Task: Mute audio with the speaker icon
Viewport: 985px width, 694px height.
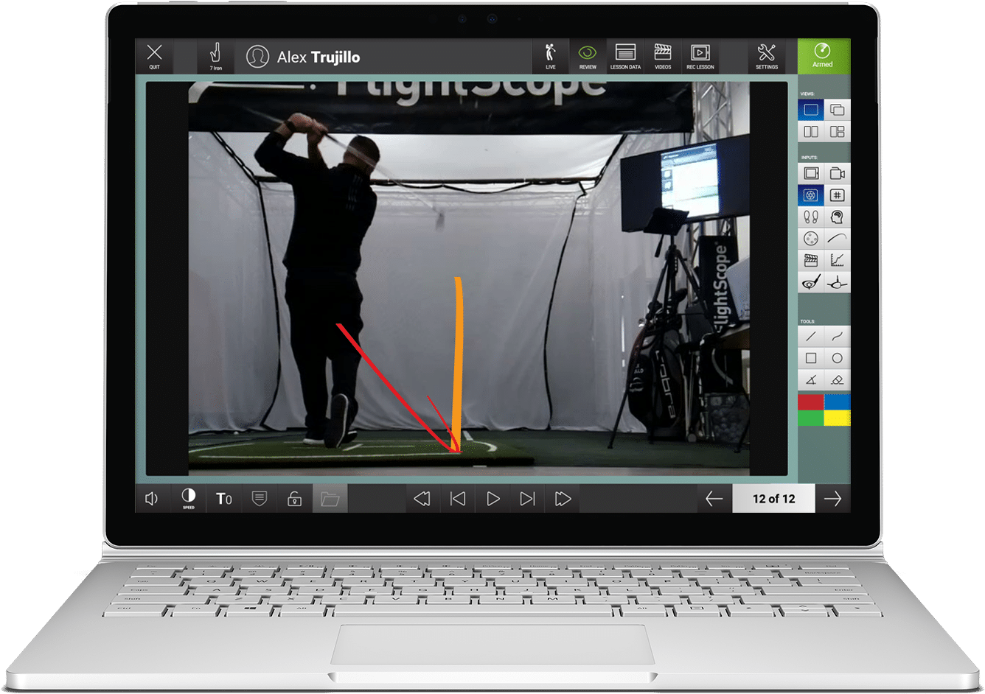Action: pos(153,499)
